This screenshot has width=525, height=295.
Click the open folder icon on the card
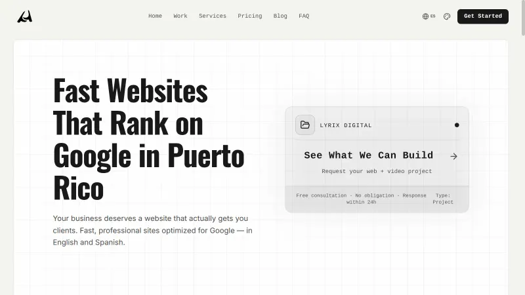(305, 125)
